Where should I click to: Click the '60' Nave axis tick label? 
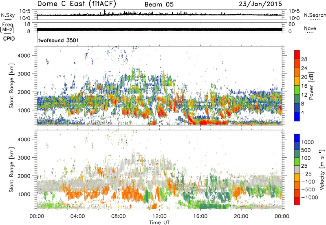point(291,24)
